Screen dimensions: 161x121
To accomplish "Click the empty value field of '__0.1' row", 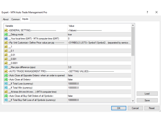I will (x=99, y=51).
